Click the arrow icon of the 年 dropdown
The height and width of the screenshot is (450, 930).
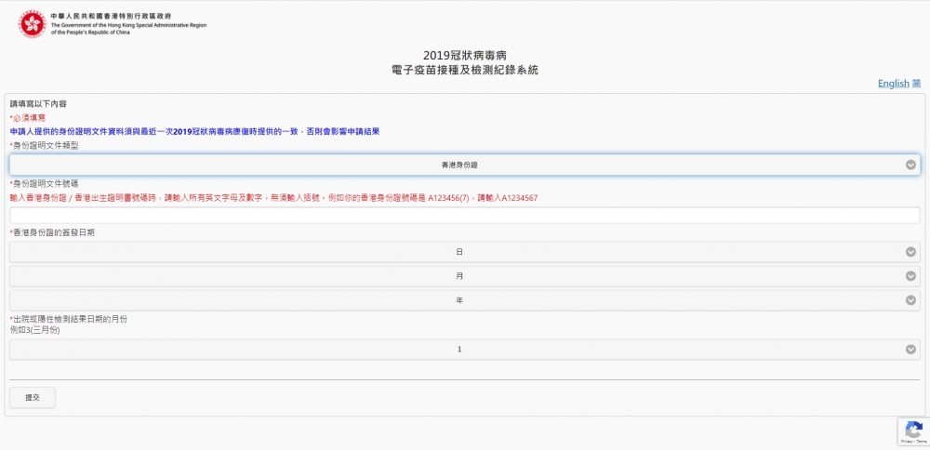click(x=910, y=300)
